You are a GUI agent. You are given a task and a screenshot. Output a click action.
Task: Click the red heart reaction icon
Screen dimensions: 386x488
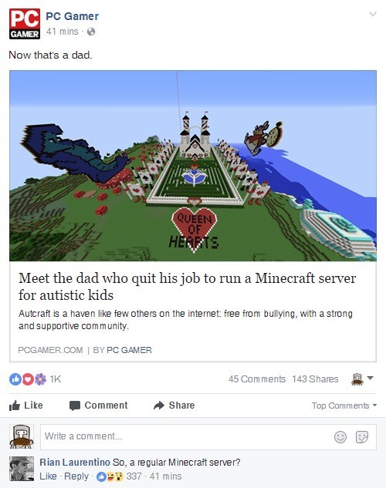click(x=28, y=379)
